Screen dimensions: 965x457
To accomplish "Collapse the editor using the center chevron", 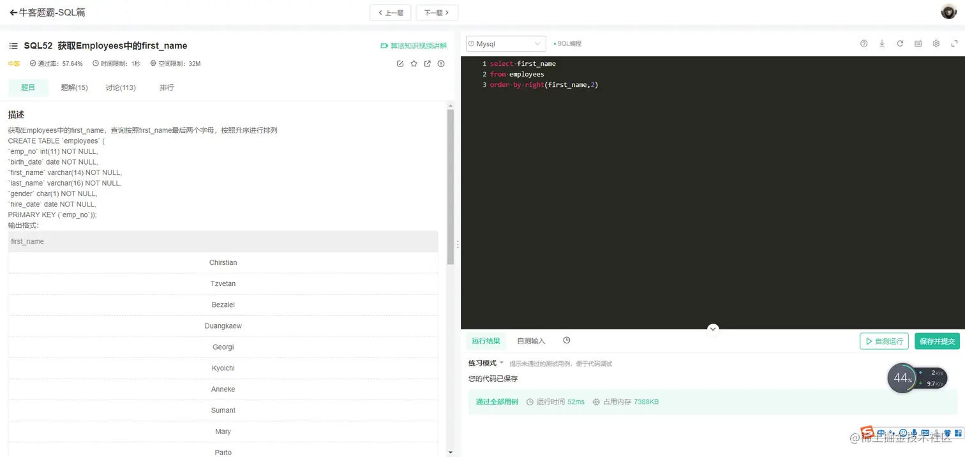I will click(x=712, y=328).
